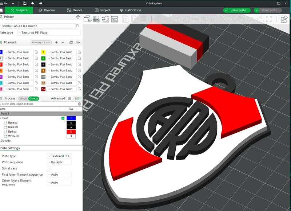Click the Slice plate button

237,10
